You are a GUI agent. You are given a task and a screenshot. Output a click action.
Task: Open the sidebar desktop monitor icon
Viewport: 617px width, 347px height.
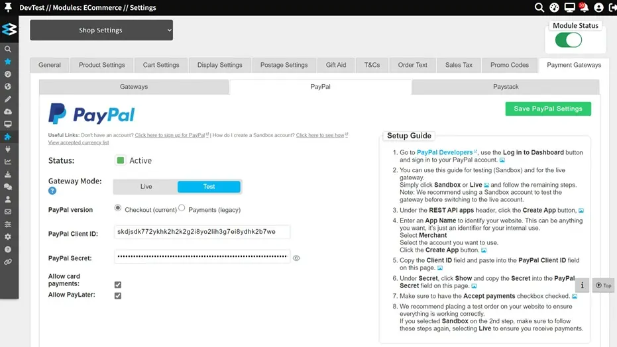pyautogui.click(x=8, y=124)
